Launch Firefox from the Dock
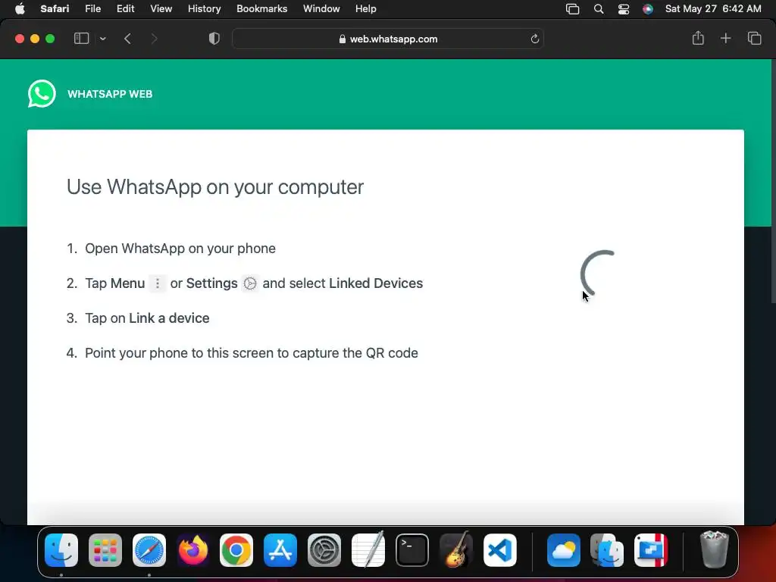 point(193,550)
